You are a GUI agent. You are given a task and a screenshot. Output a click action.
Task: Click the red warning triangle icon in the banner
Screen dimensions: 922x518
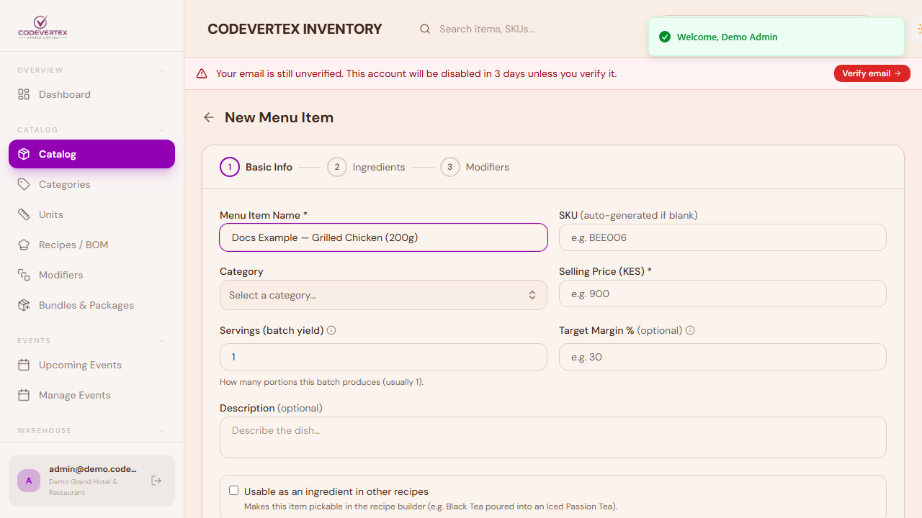click(202, 73)
